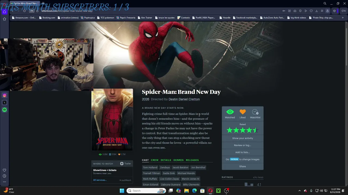
Task: Add film to Watchlist
Action: (255, 114)
